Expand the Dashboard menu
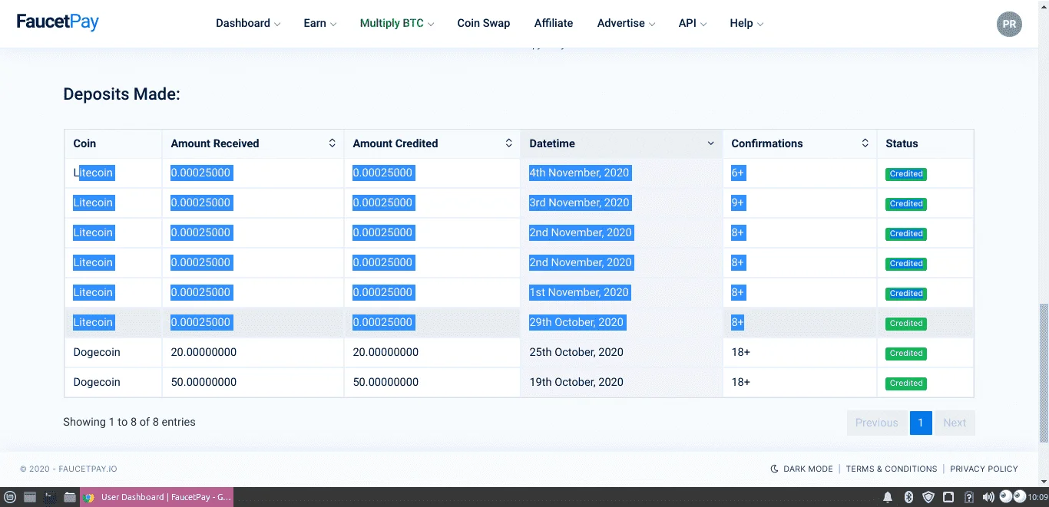Image resolution: width=1049 pixels, height=507 pixels. tap(248, 23)
